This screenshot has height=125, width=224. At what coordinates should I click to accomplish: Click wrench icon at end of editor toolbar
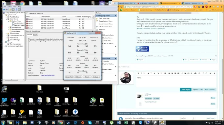[x=214, y=74]
